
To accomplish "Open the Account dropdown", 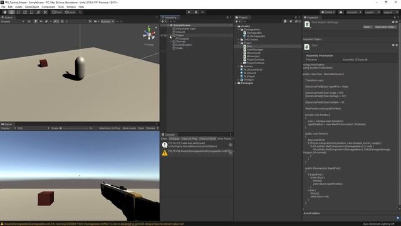I will [x=354, y=13].
